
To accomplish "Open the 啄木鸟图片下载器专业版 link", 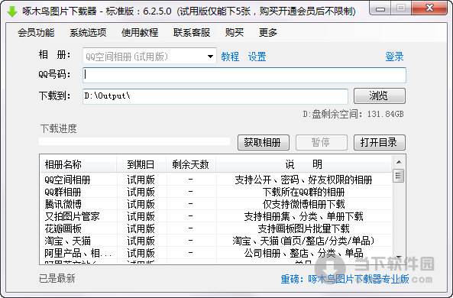I will (358, 279).
